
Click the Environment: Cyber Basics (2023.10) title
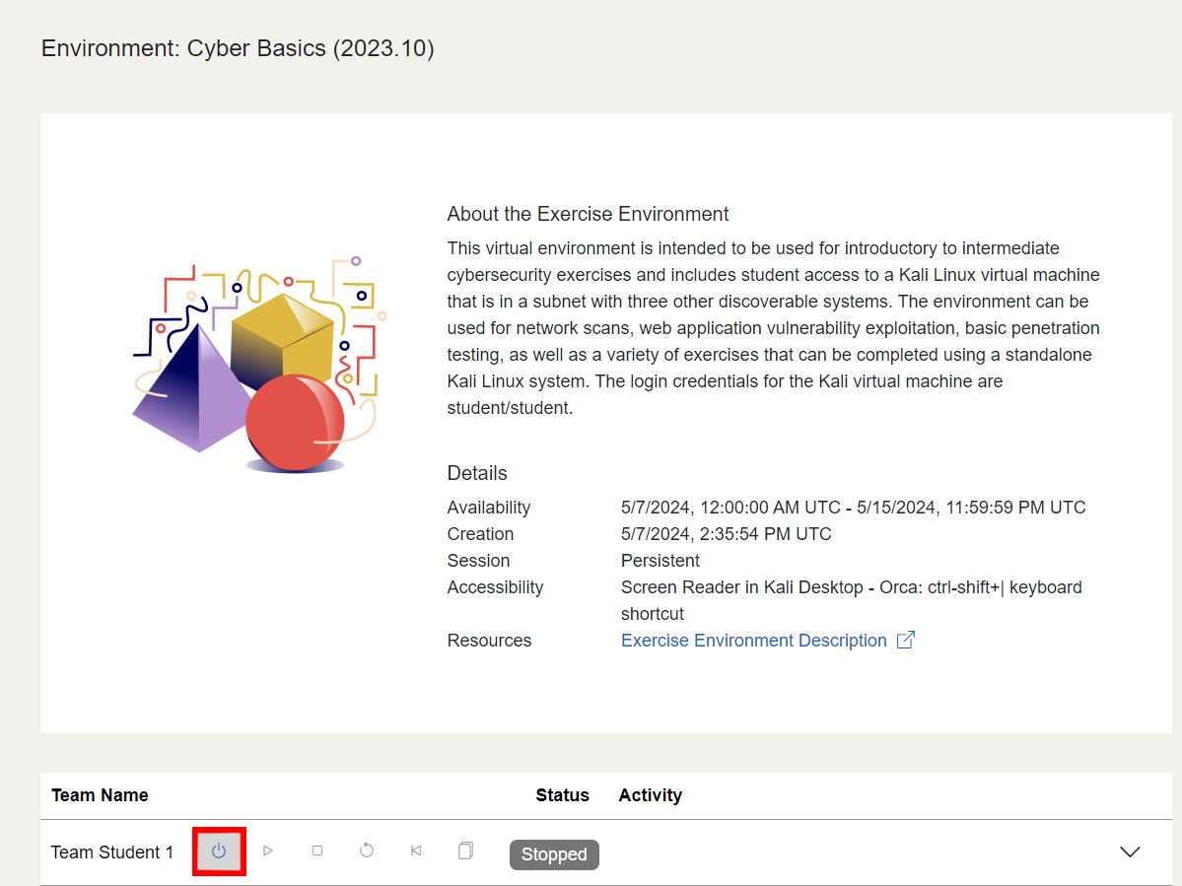[x=238, y=48]
